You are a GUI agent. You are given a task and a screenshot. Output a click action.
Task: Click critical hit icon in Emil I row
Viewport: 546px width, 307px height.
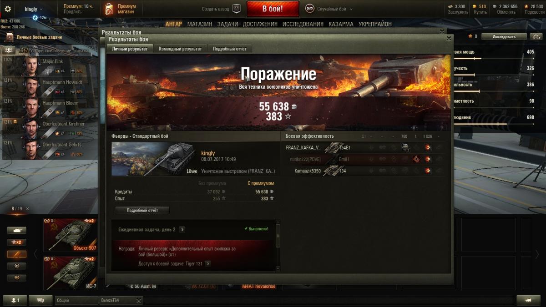pyautogui.click(x=416, y=159)
